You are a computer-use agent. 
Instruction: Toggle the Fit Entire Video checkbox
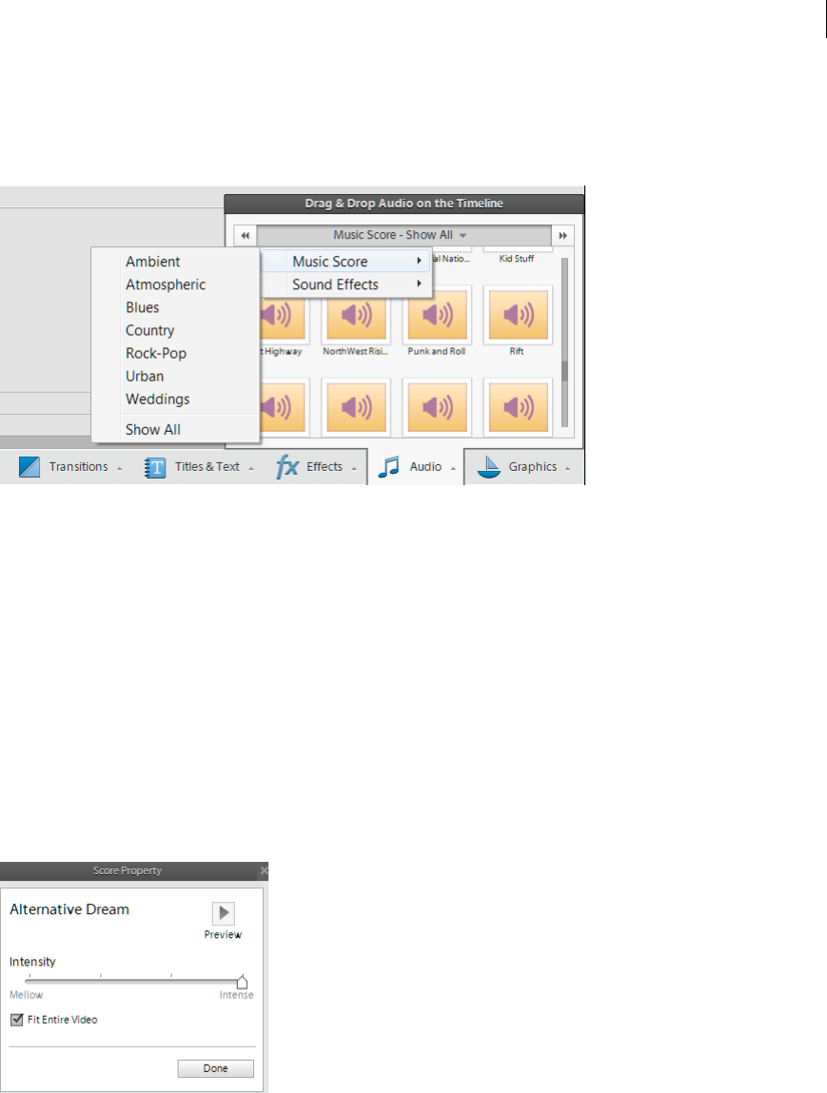click(17, 1020)
